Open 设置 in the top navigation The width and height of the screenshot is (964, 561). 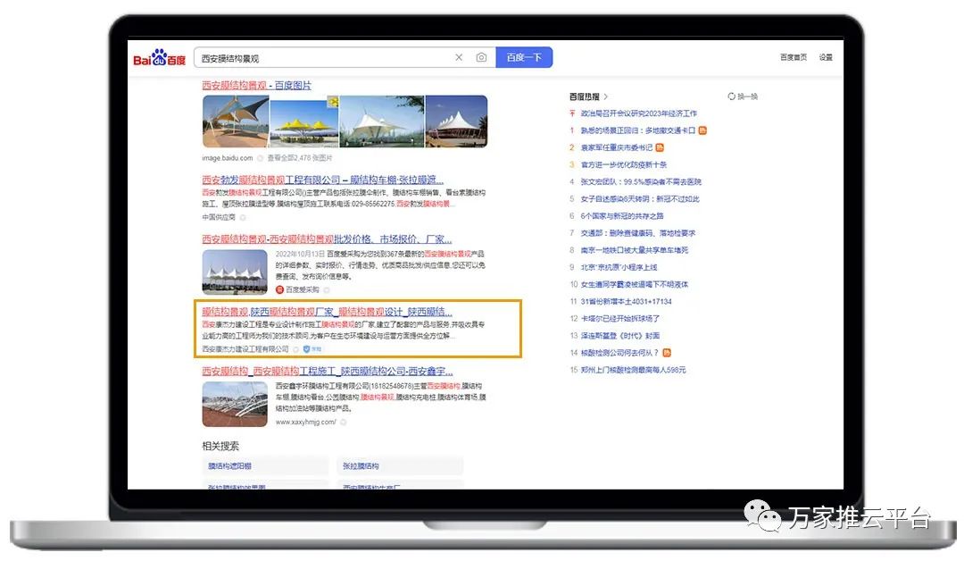click(x=826, y=57)
